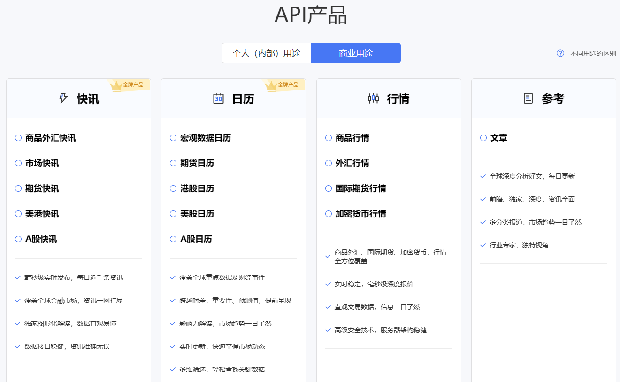Switch to 商业用途 tab
The height and width of the screenshot is (382, 620).
click(356, 53)
